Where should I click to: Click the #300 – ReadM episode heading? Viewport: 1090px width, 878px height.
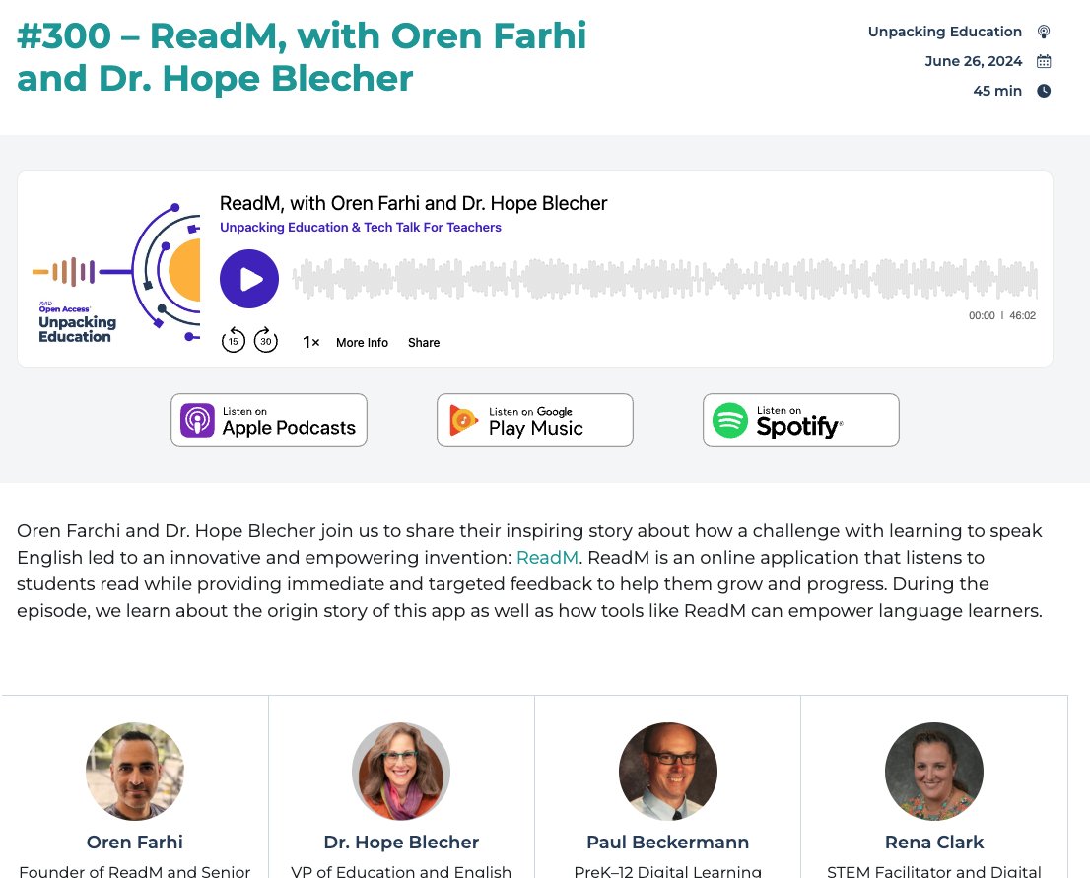pos(302,57)
